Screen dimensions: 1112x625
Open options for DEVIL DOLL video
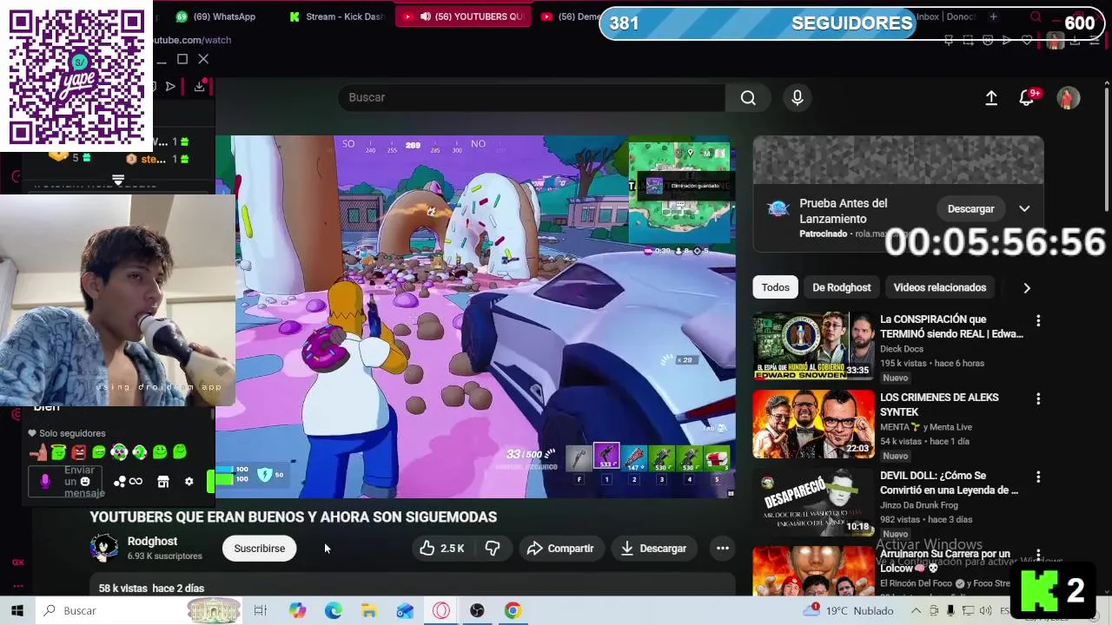tap(1038, 477)
